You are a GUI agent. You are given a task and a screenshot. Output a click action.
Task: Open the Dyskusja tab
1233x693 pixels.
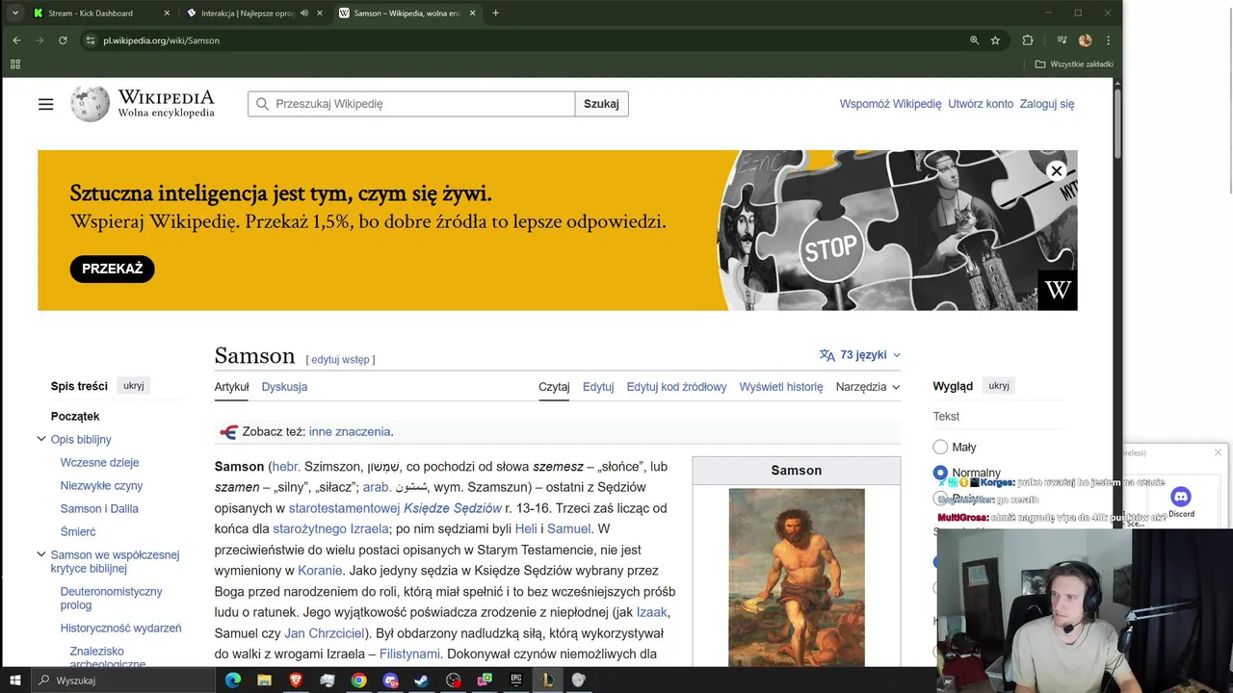click(284, 387)
